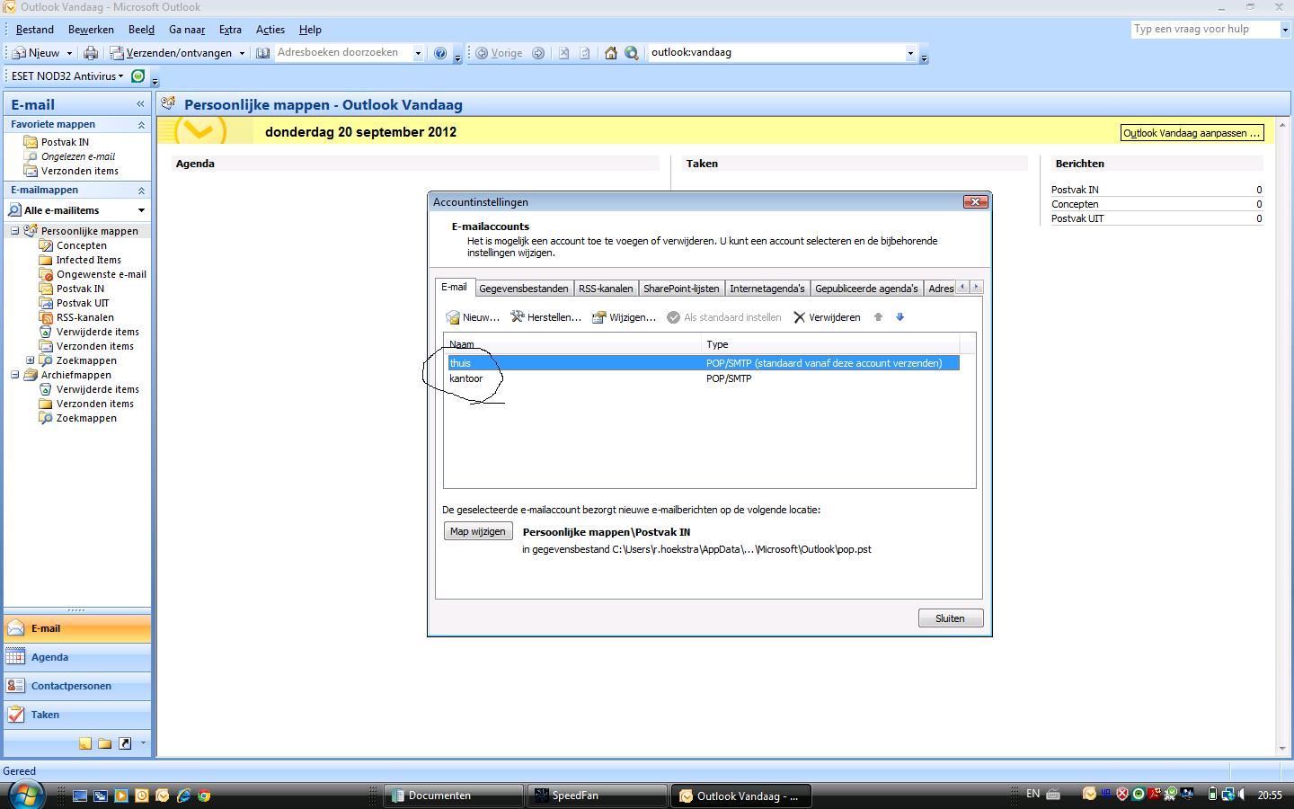Minimize navigation pane with double chevron

point(140,104)
